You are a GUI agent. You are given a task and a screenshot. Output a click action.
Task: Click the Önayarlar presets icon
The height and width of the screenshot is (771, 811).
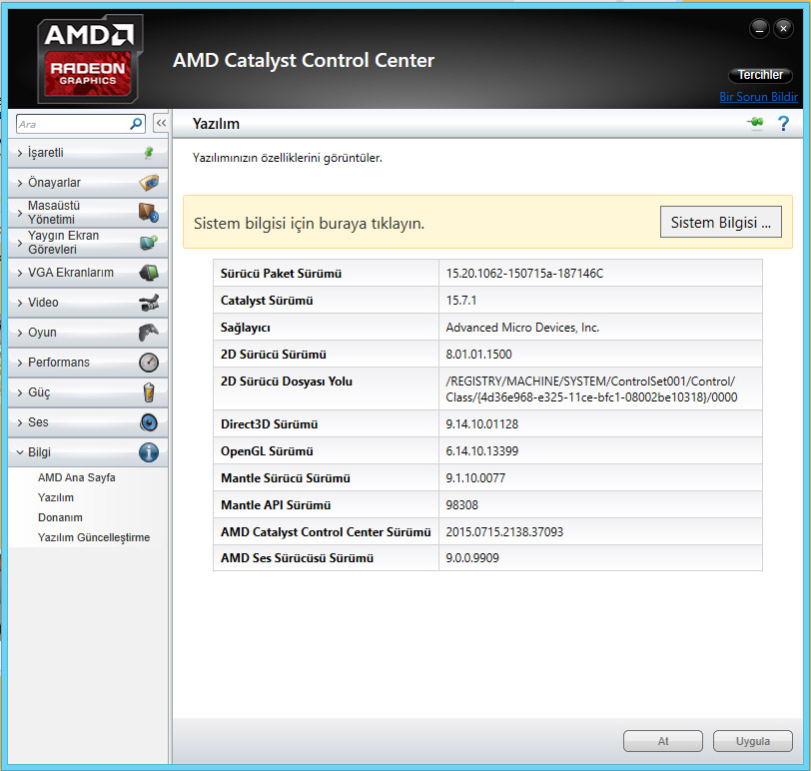(x=149, y=183)
